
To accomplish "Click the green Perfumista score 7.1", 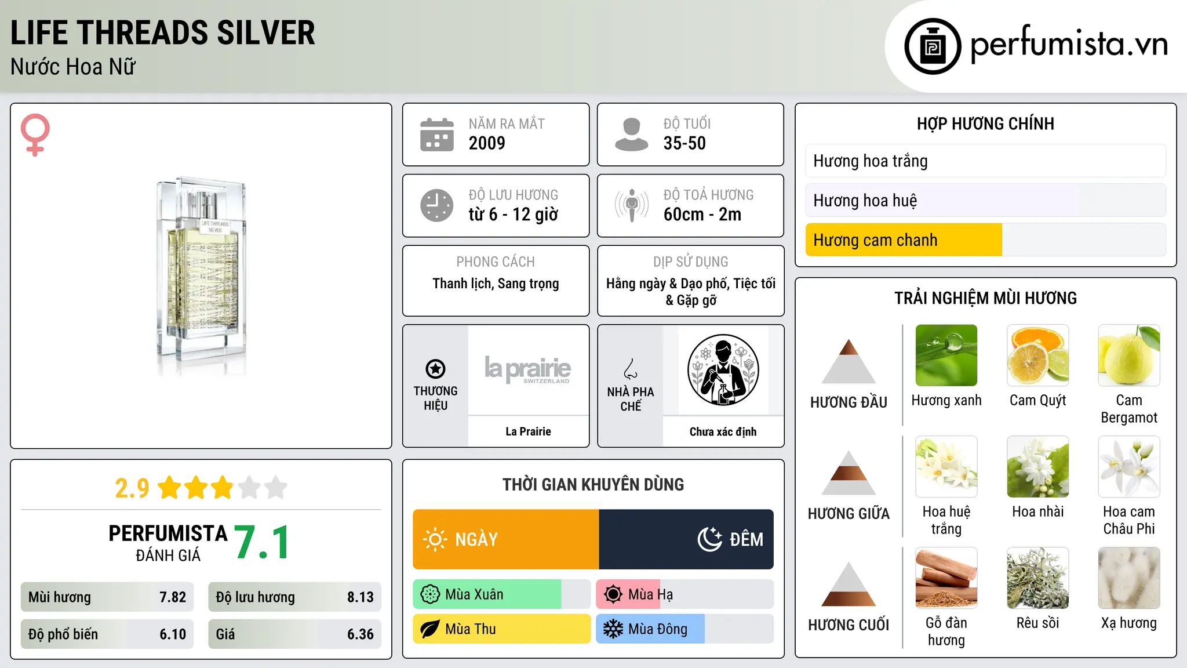I will (x=263, y=543).
